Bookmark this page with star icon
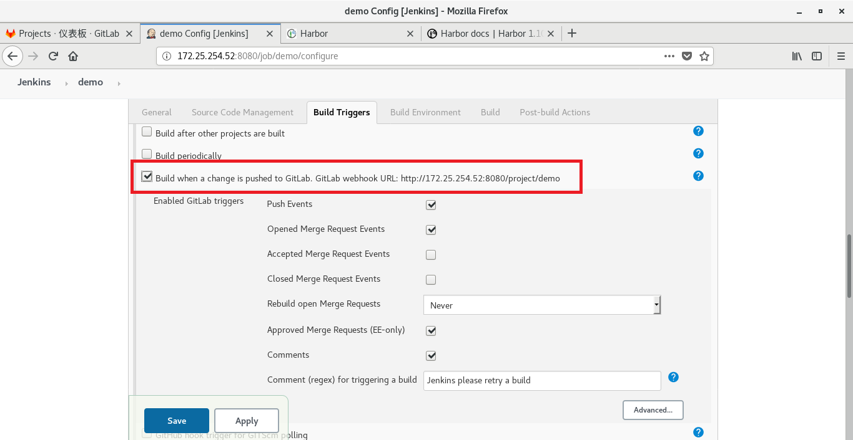The image size is (853, 440). click(704, 56)
